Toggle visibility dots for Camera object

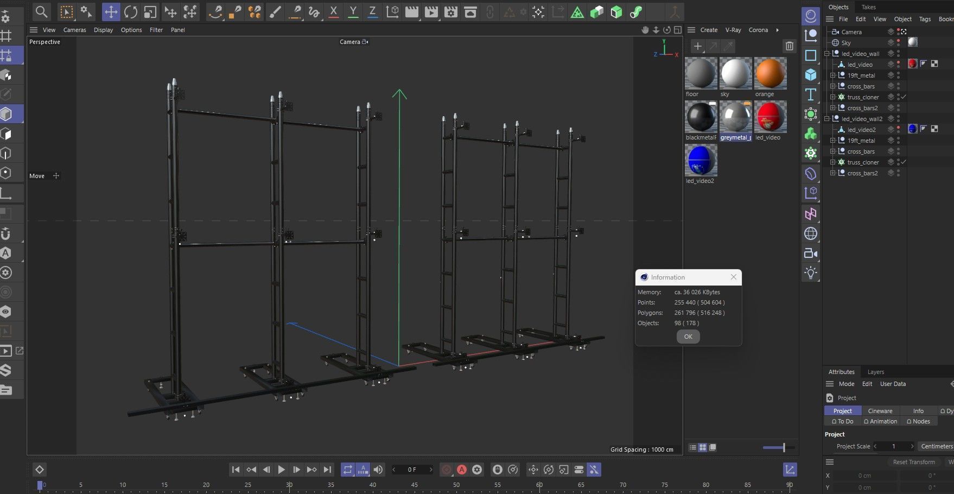899,32
